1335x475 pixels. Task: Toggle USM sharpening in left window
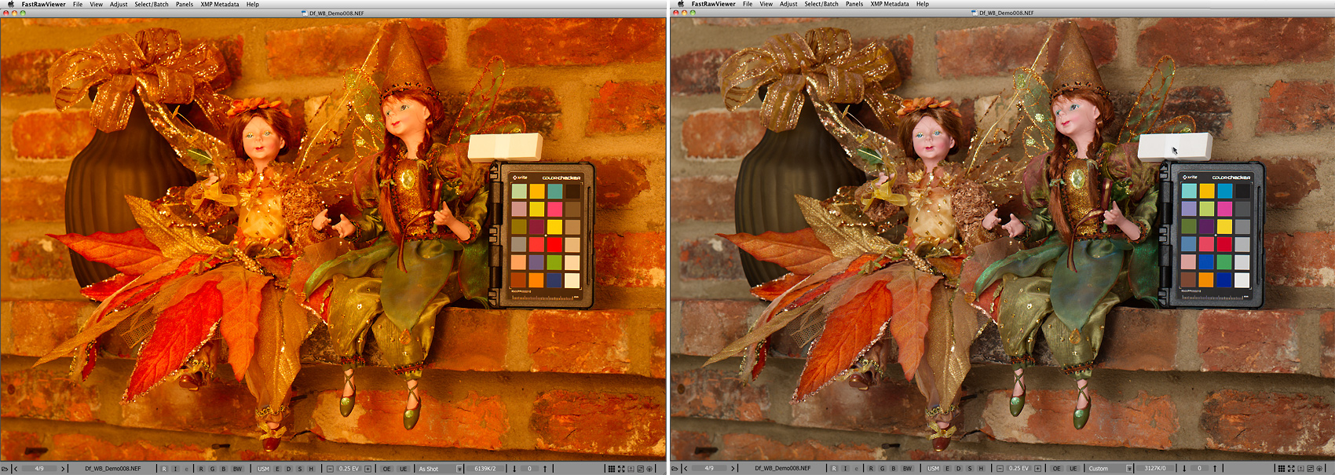click(x=263, y=469)
